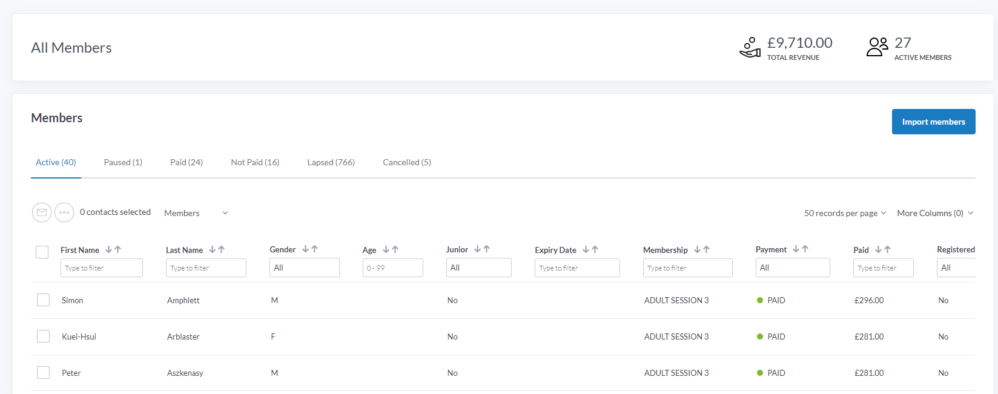This screenshot has width=998, height=394.
Task: Open the Cancelled (5) tab
Action: 407,162
